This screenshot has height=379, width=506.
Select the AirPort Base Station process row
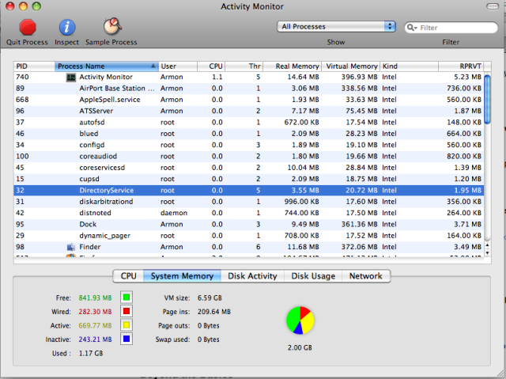click(248, 89)
